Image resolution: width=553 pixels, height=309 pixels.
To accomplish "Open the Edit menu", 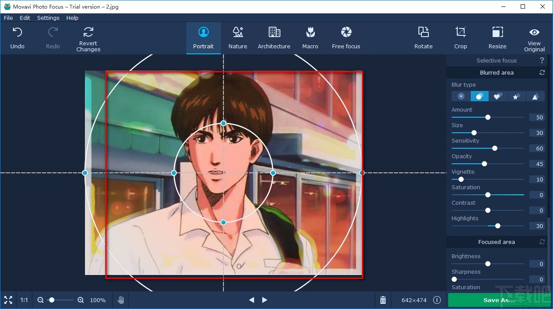I will (x=25, y=18).
